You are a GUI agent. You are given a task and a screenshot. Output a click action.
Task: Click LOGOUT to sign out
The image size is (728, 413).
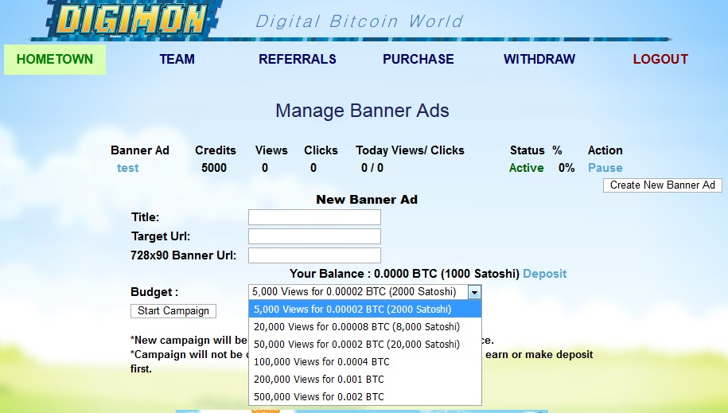point(660,60)
